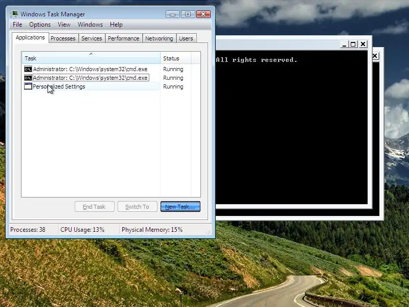This screenshot has height=307, width=409.
Task: Open the Help menu
Action: coord(116,25)
